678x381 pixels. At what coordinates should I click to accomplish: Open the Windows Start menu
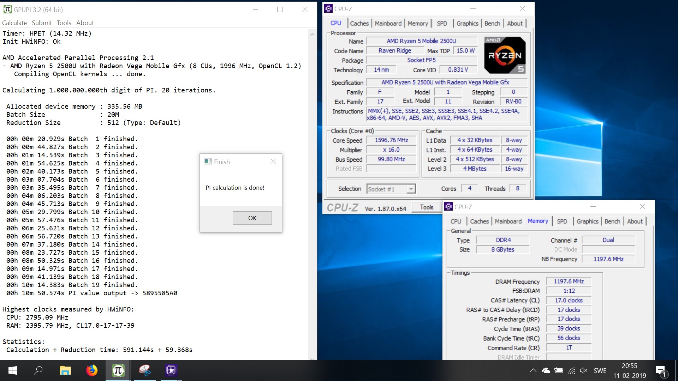[13, 370]
